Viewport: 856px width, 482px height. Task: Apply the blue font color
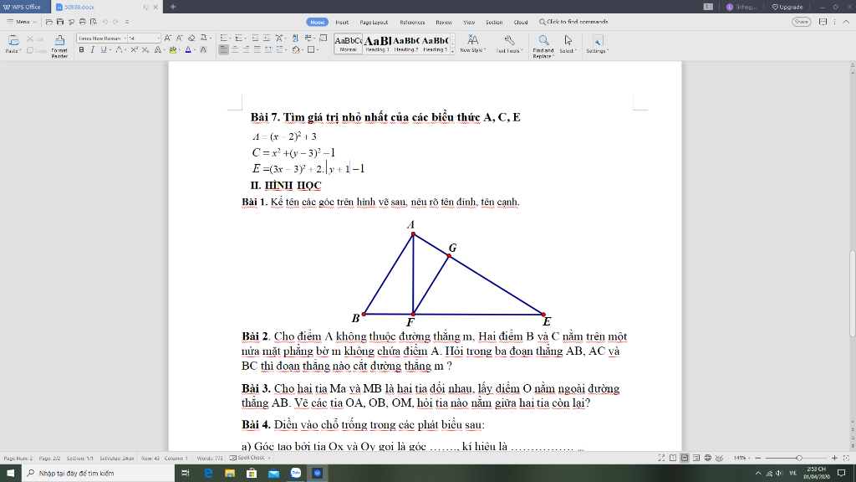188,49
